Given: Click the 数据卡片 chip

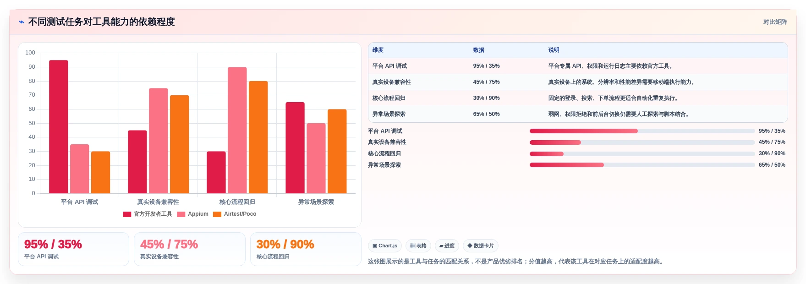Looking at the screenshot, I should coord(481,246).
